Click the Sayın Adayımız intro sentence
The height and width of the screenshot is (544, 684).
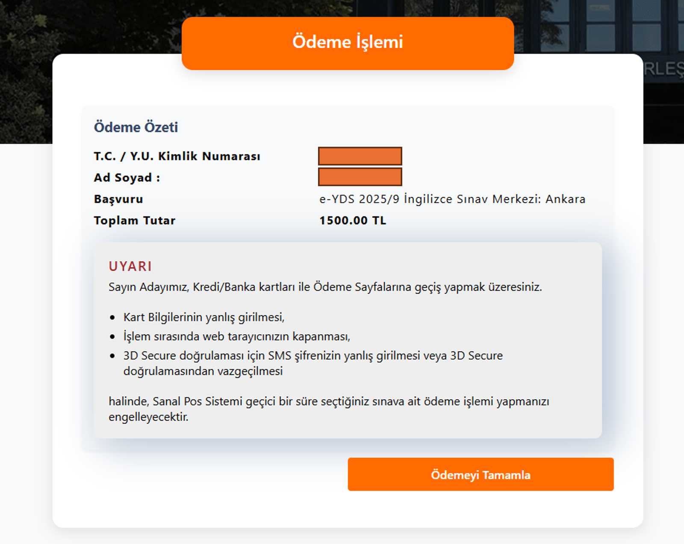[x=325, y=287]
